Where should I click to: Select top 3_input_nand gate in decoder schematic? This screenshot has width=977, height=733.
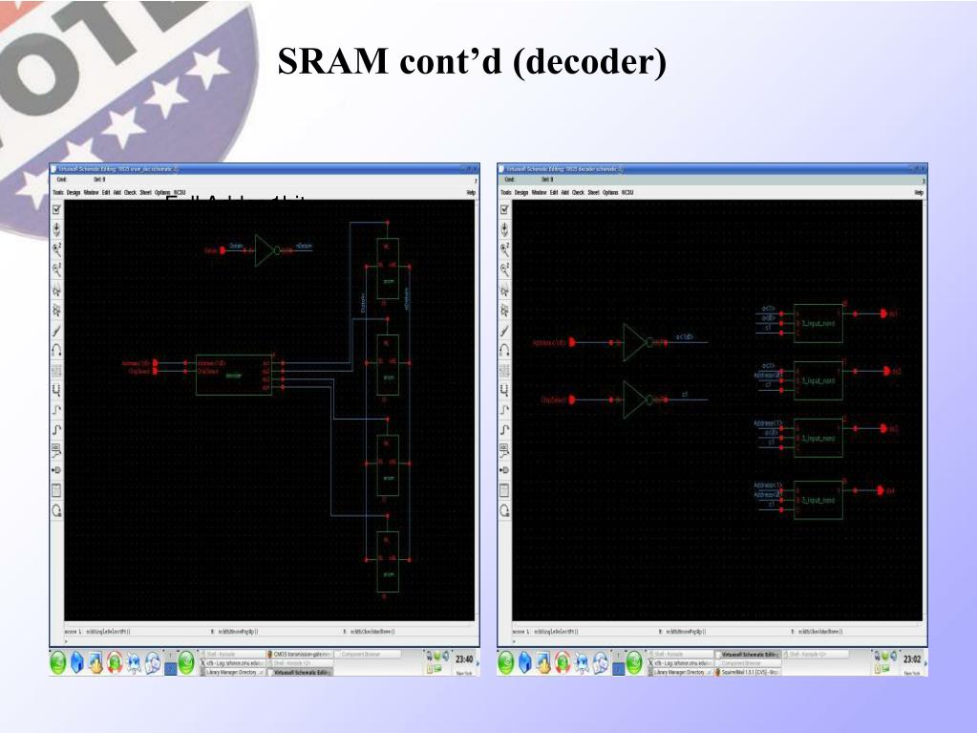(x=818, y=323)
